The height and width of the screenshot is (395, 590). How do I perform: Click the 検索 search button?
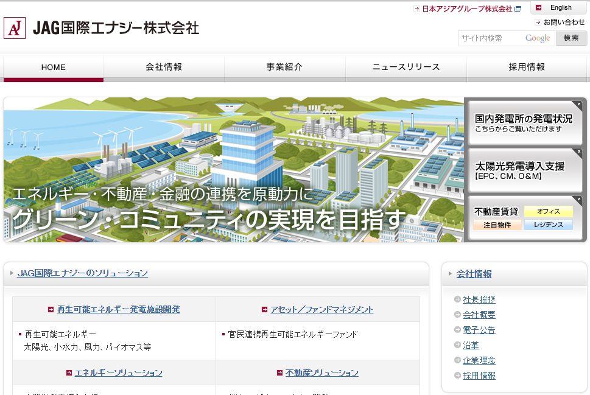coord(571,38)
